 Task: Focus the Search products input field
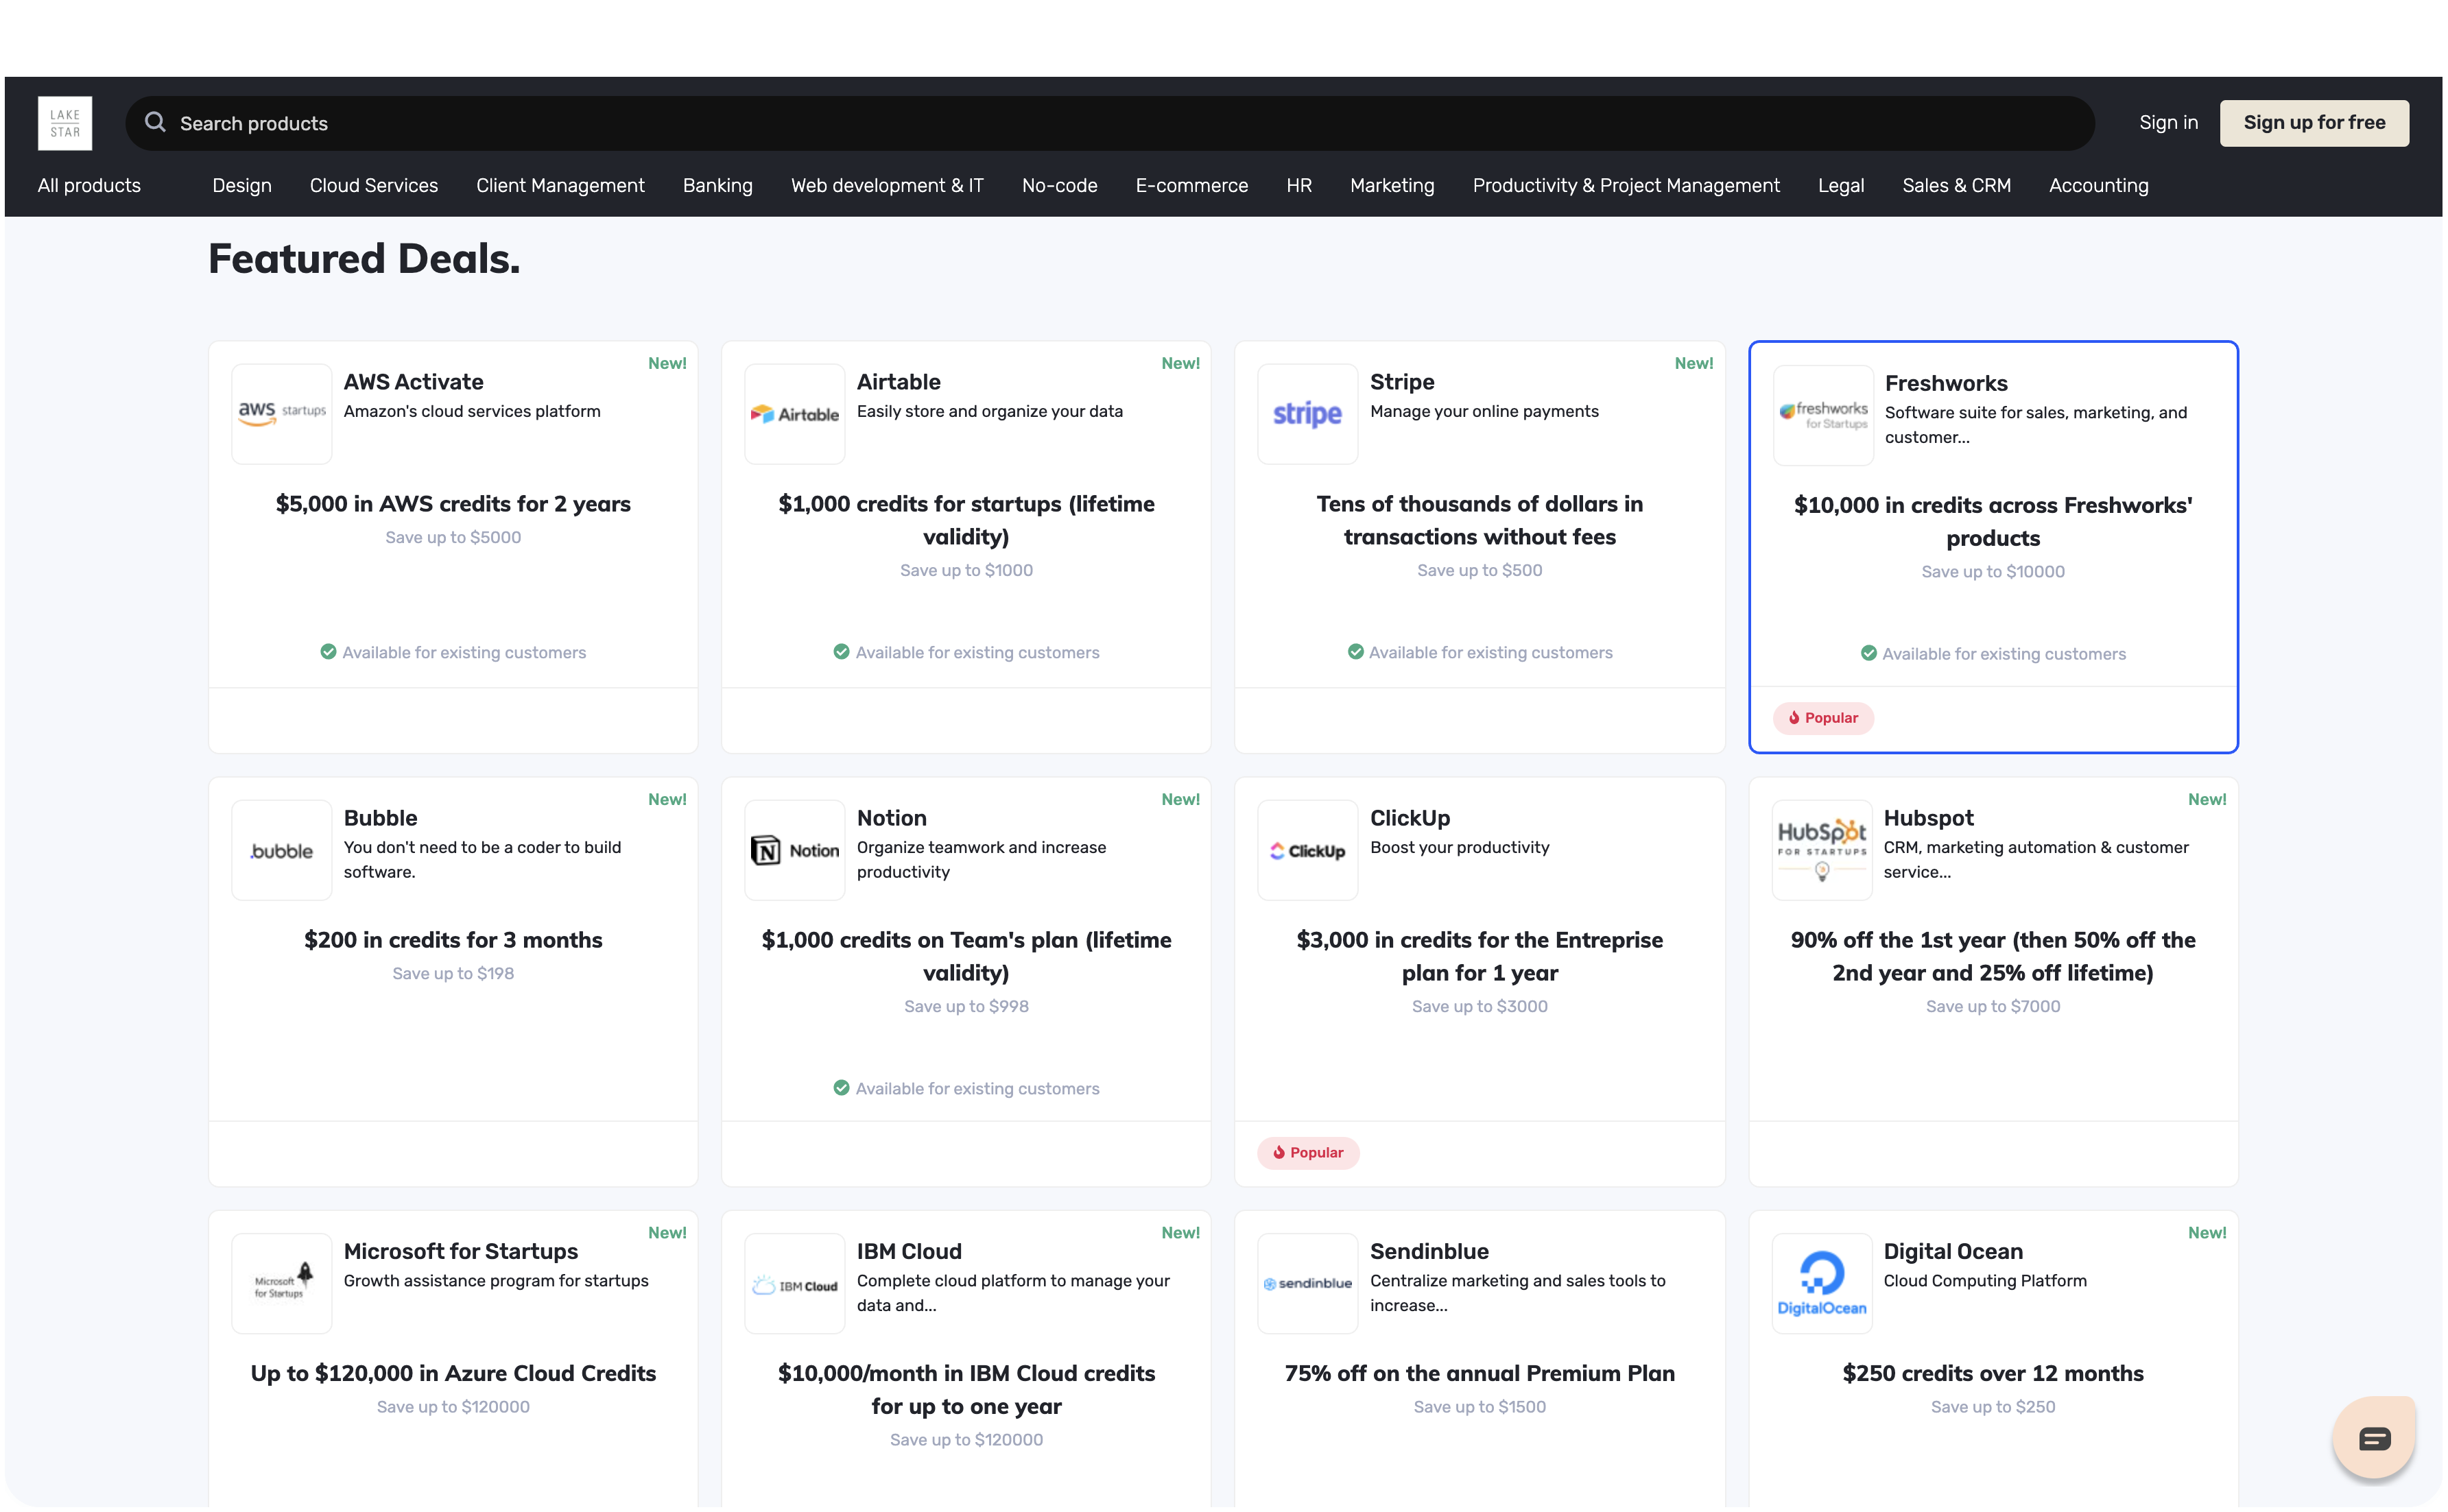(x=1100, y=123)
